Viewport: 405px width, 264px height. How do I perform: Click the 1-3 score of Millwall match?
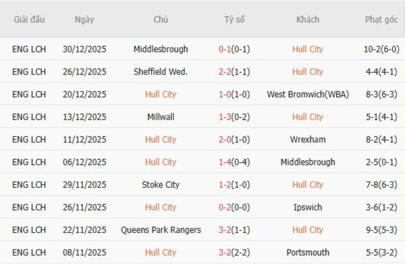[226, 117]
